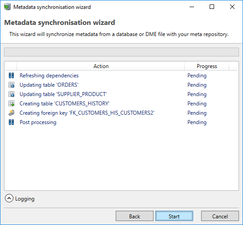Screen dimensions: 243x225
Task: Click the table icon for Updating table 'ORDERS'
Action: click(x=11, y=85)
